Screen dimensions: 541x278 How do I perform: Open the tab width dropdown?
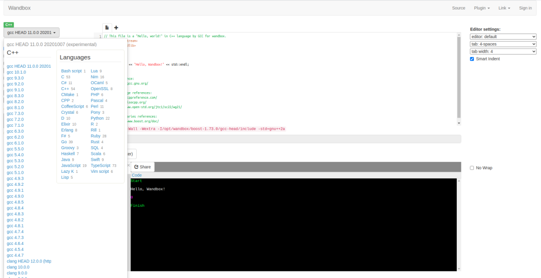coord(503,51)
